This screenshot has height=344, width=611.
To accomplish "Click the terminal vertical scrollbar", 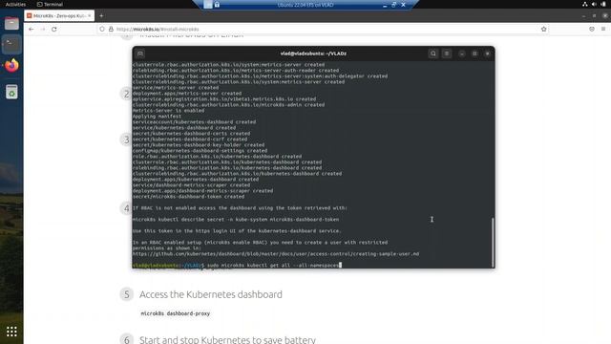I will click(x=493, y=242).
